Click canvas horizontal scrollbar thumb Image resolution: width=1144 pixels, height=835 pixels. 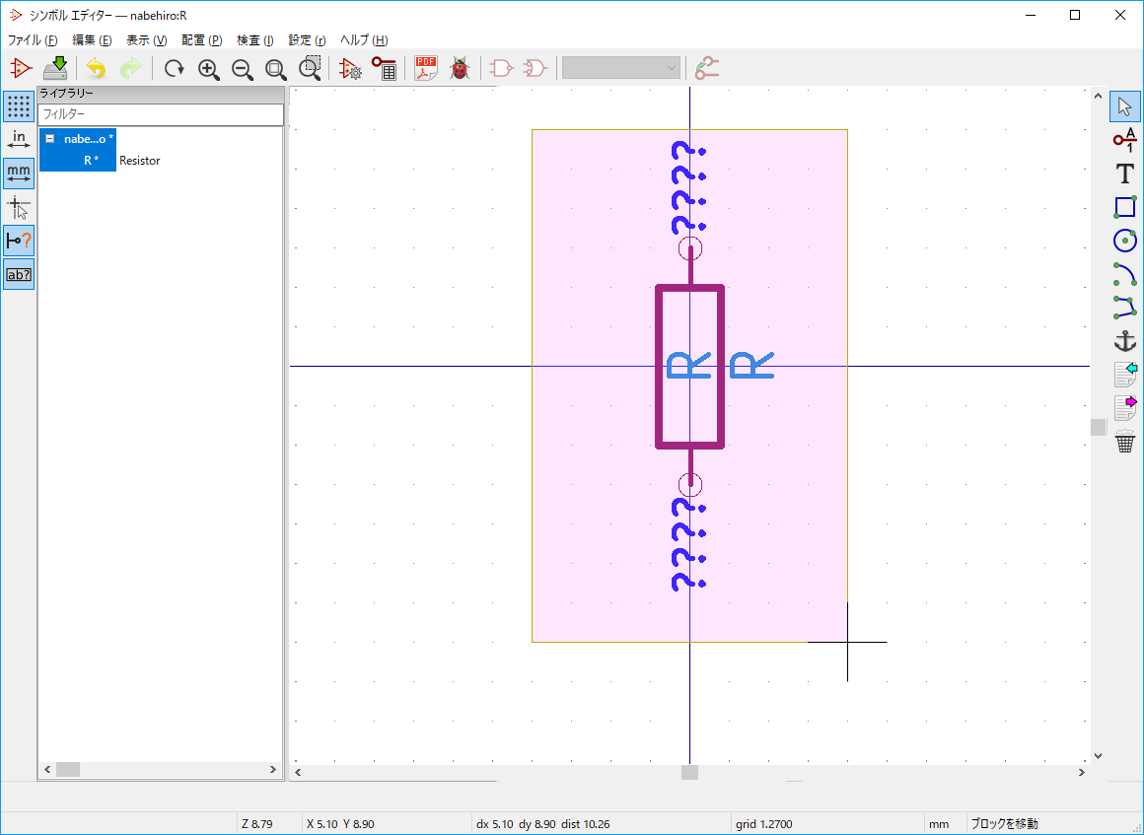click(689, 772)
